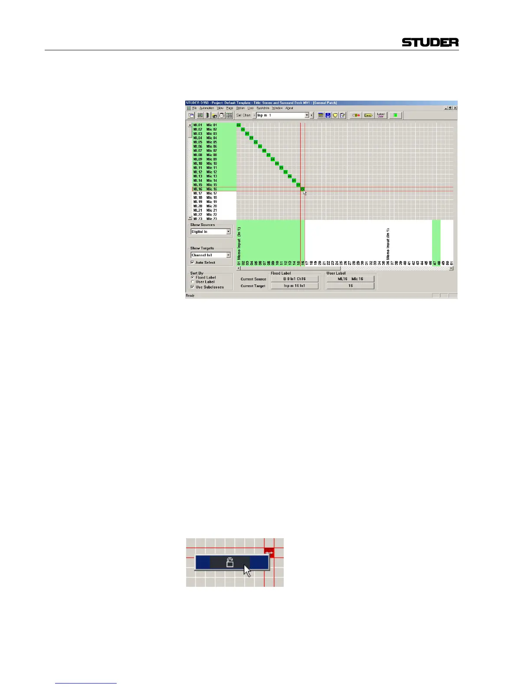This screenshot has width=531, height=687.
Task: Open the File menu
Action: pos(194,108)
